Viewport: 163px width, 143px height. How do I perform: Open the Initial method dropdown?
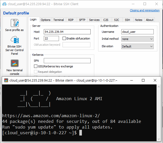pos(137,39)
